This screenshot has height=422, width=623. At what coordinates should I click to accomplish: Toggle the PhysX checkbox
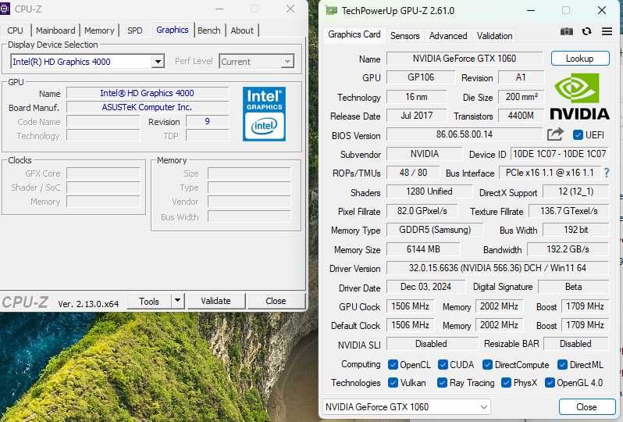pos(506,383)
